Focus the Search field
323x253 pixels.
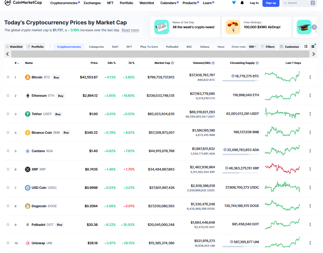click(x=299, y=3)
